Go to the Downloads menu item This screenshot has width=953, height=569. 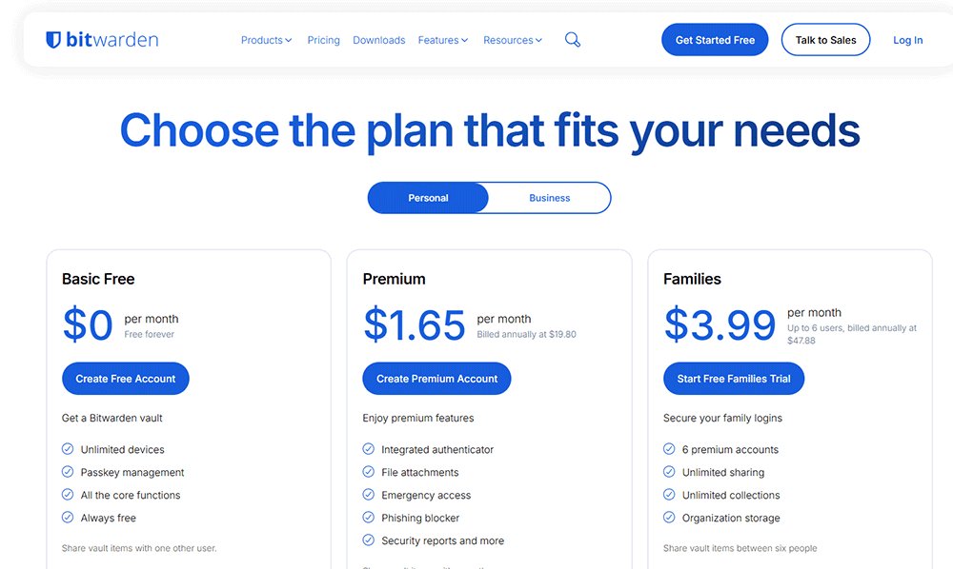click(x=378, y=40)
